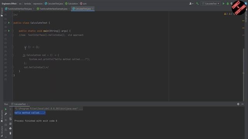
Task: Toggle scroll to end in Run console
Action: coord(10,124)
